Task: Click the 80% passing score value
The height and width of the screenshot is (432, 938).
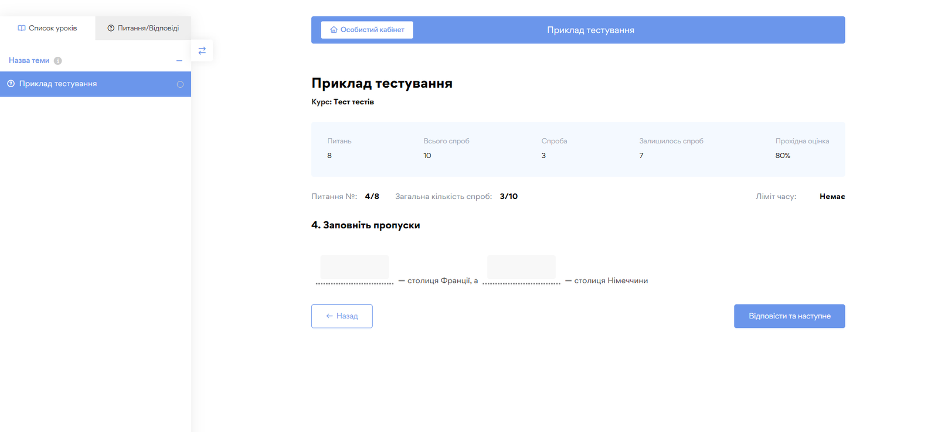Action: 783,156
